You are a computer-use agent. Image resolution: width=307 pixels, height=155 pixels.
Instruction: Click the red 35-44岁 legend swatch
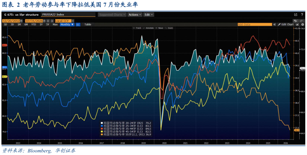point(102,129)
